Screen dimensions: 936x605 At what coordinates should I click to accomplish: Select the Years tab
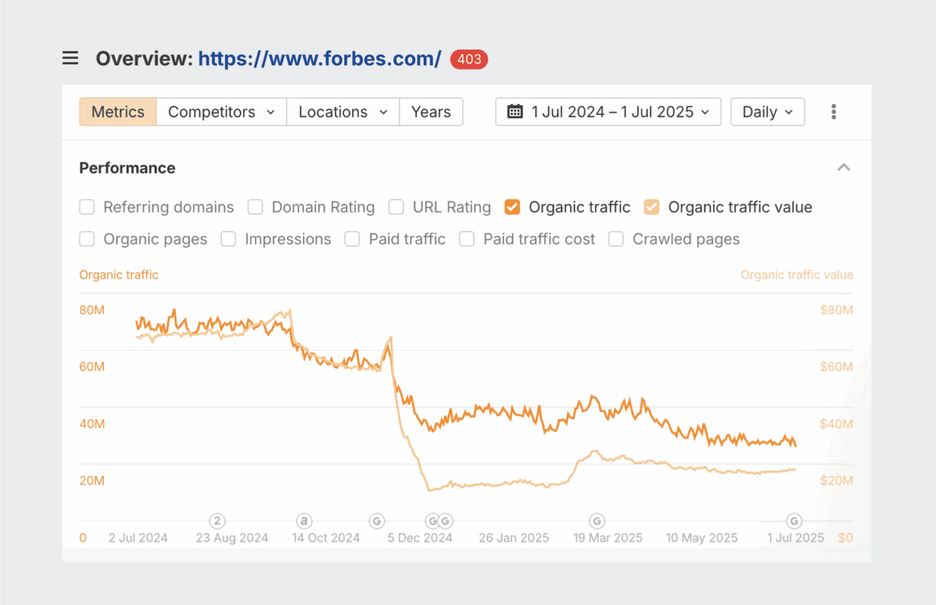431,112
